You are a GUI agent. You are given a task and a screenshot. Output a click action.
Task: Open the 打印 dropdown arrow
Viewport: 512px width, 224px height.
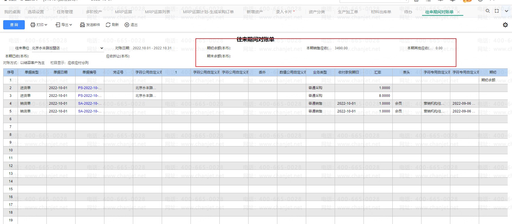[x=46, y=25]
